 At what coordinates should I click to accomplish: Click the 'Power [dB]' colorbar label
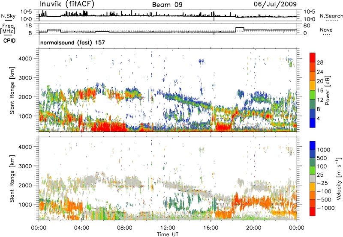tap(327, 90)
